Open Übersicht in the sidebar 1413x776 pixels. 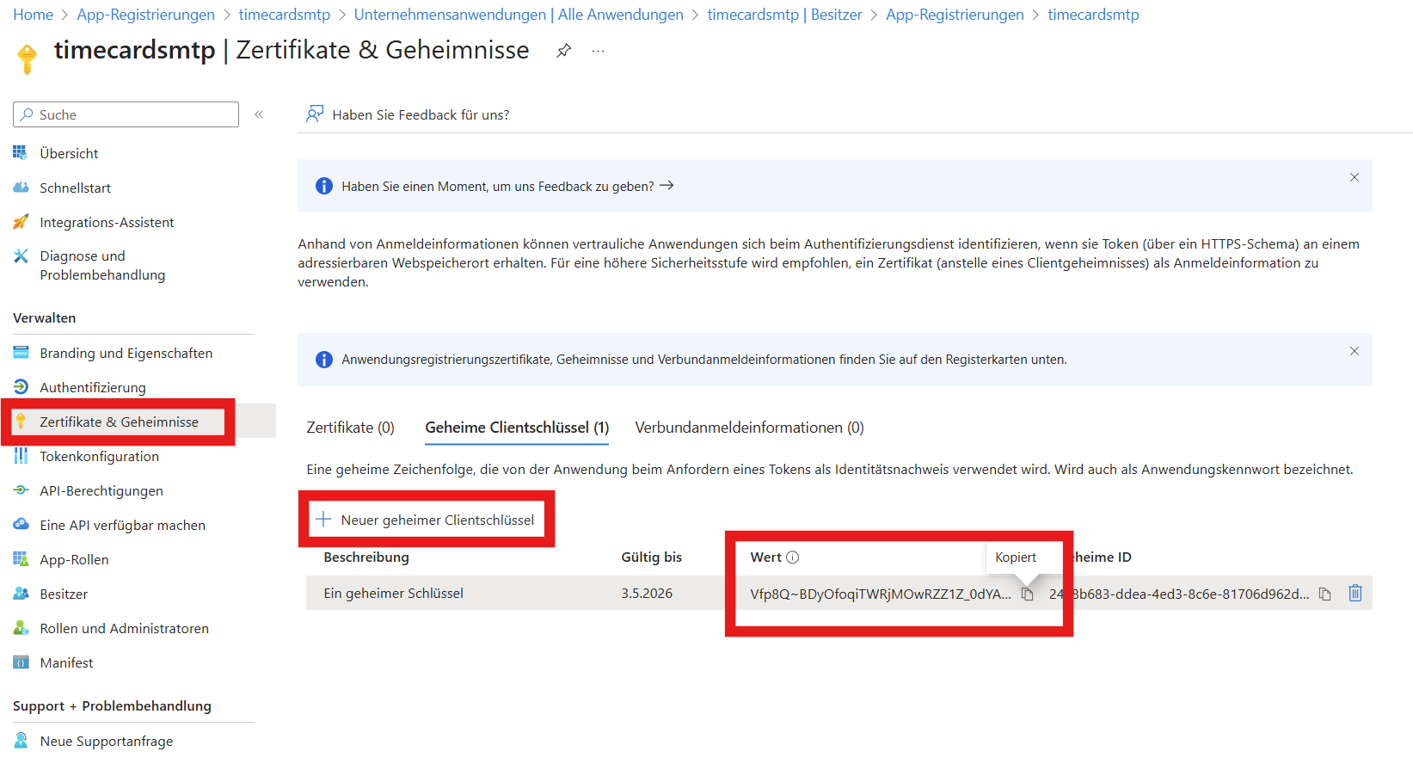(69, 153)
